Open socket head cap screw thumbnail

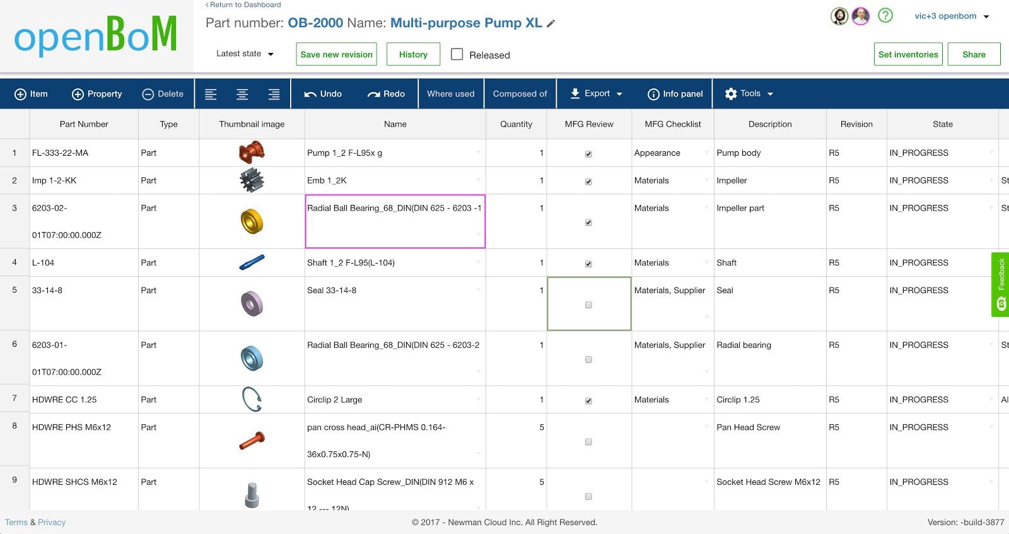click(x=252, y=495)
